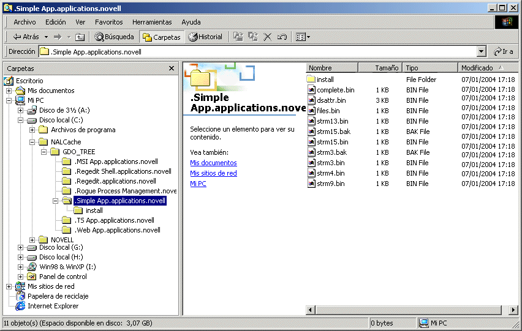Open the Herramientas menu

pos(152,22)
